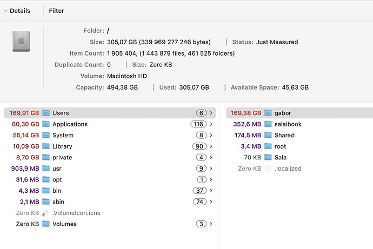Screen dimensions: 373x249
Task: Expand the private folder arrow
Action: point(210,158)
